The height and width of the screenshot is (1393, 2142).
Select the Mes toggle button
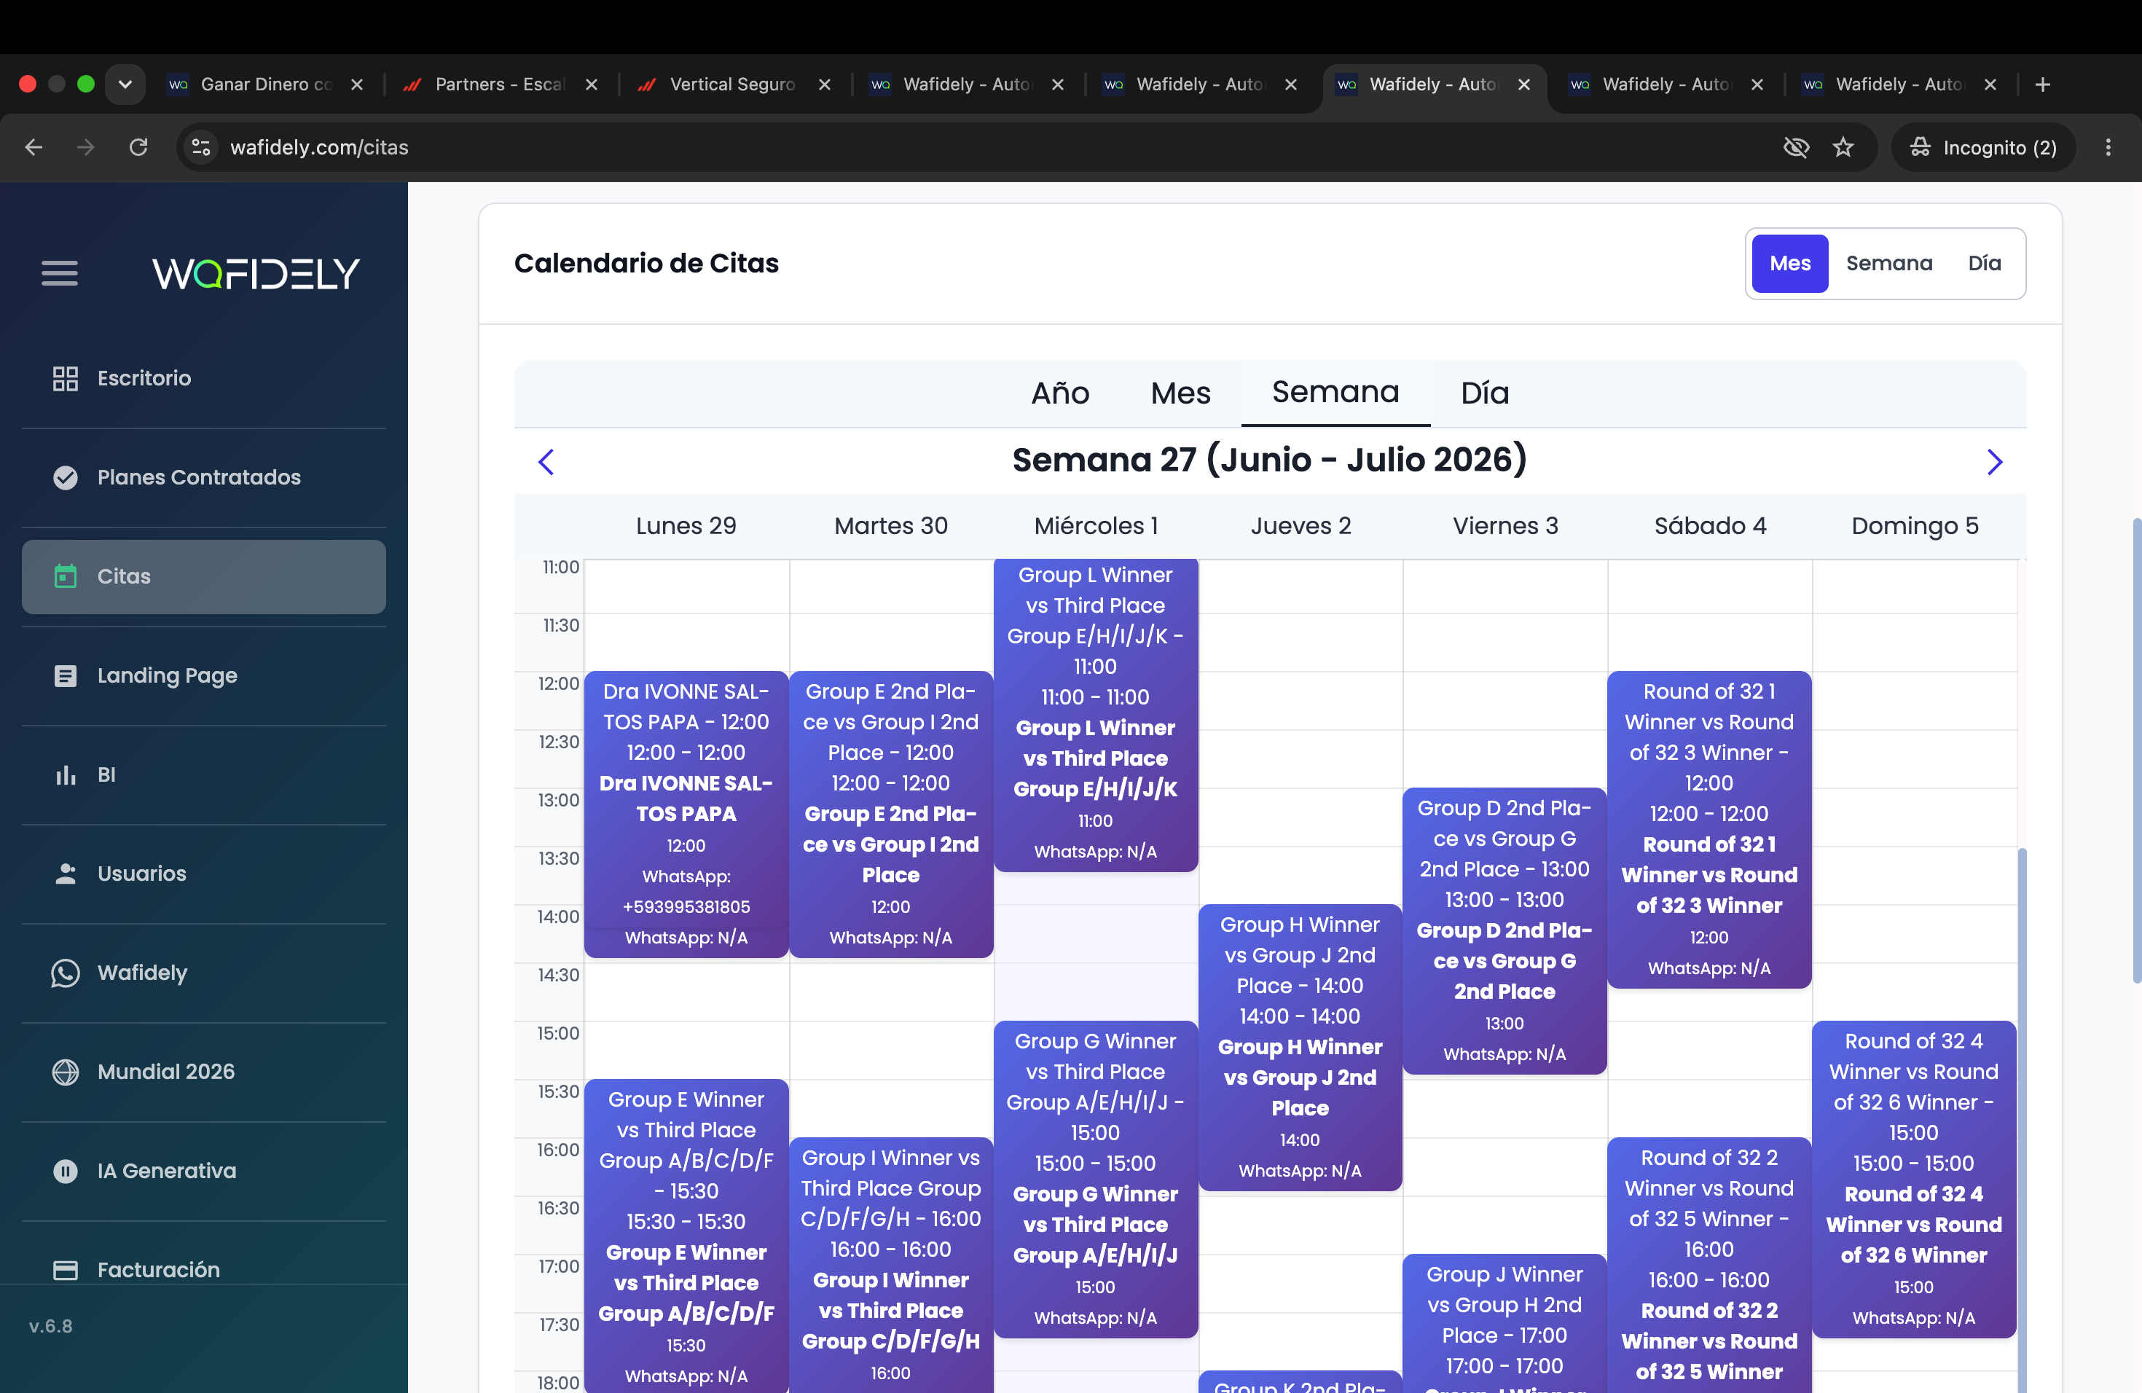pos(1789,263)
